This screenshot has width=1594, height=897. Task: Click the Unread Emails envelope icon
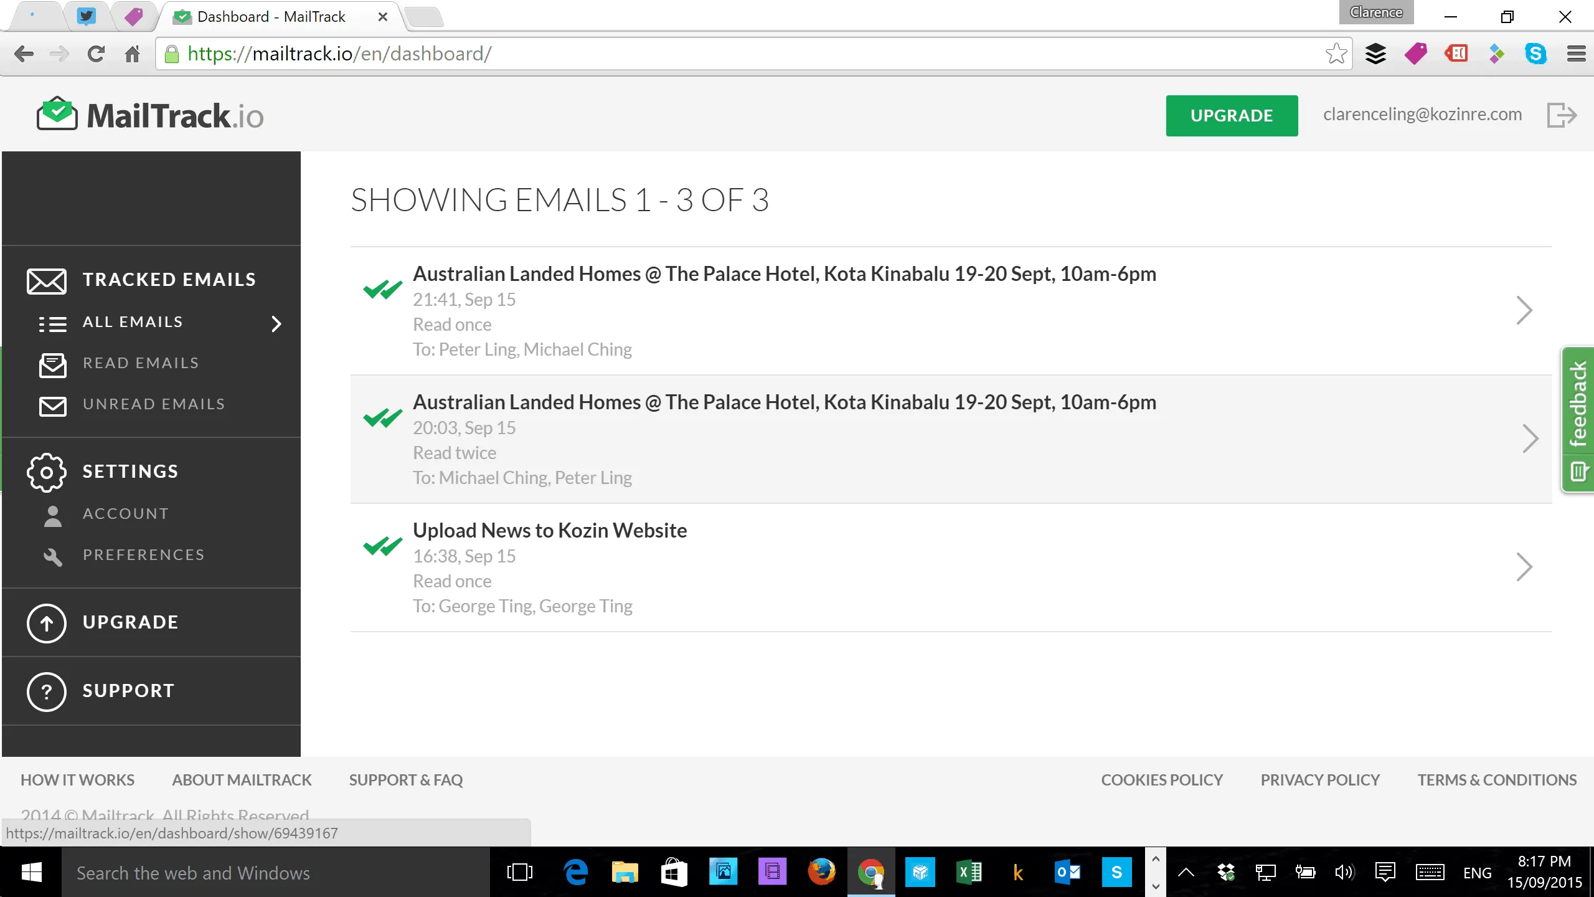tap(53, 406)
